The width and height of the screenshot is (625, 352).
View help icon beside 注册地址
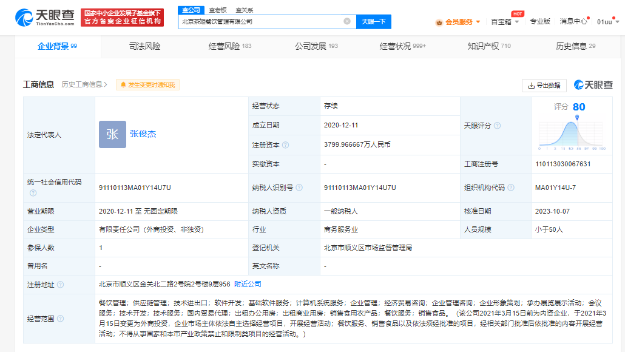[60, 285]
